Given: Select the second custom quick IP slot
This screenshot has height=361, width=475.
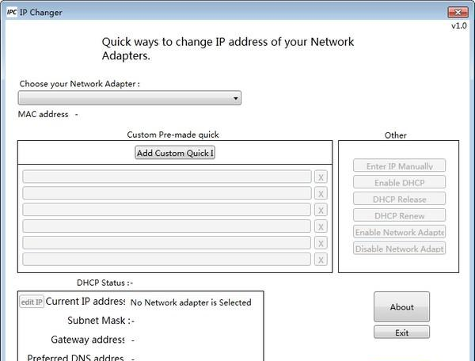Looking at the screenshot, I should coord(167,193).
